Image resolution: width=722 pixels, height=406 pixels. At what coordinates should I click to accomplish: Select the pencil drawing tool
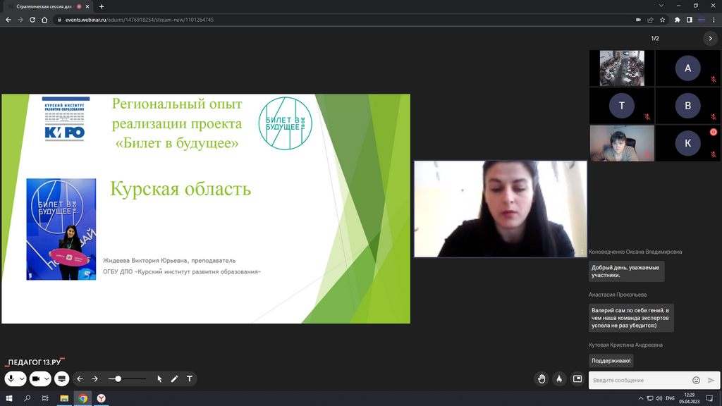point(175,379)
